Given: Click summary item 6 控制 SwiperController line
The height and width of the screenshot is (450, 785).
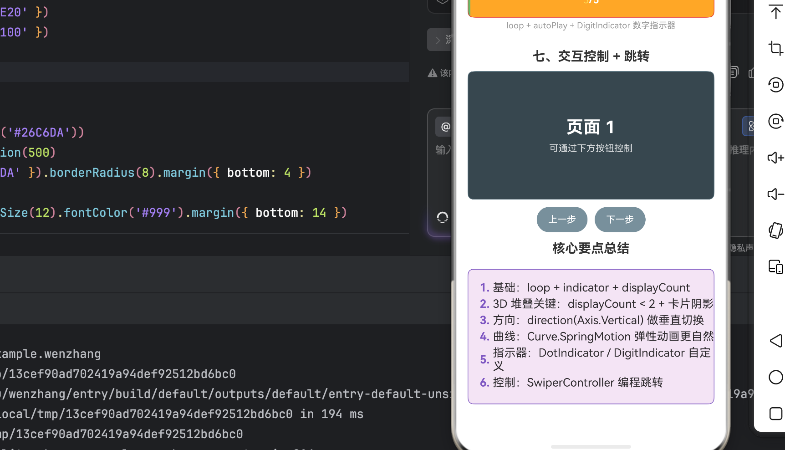Looking at the screenshot, I should click(x=571, y=383).
